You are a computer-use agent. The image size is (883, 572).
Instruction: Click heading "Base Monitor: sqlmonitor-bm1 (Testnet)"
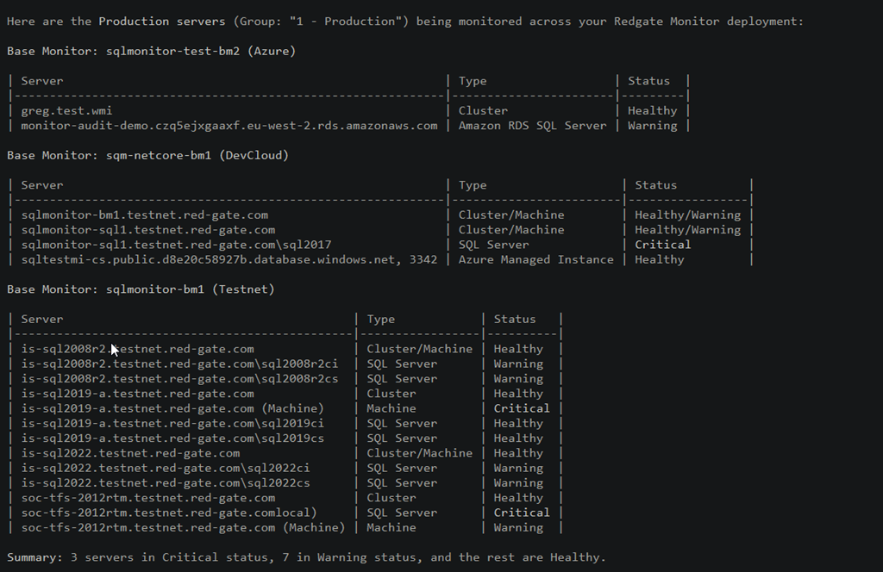pyautogui.click(x=141, y=289)
